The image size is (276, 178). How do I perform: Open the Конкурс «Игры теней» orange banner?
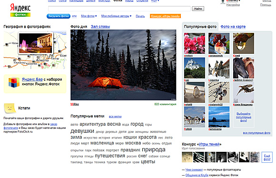tap(165, 16)
